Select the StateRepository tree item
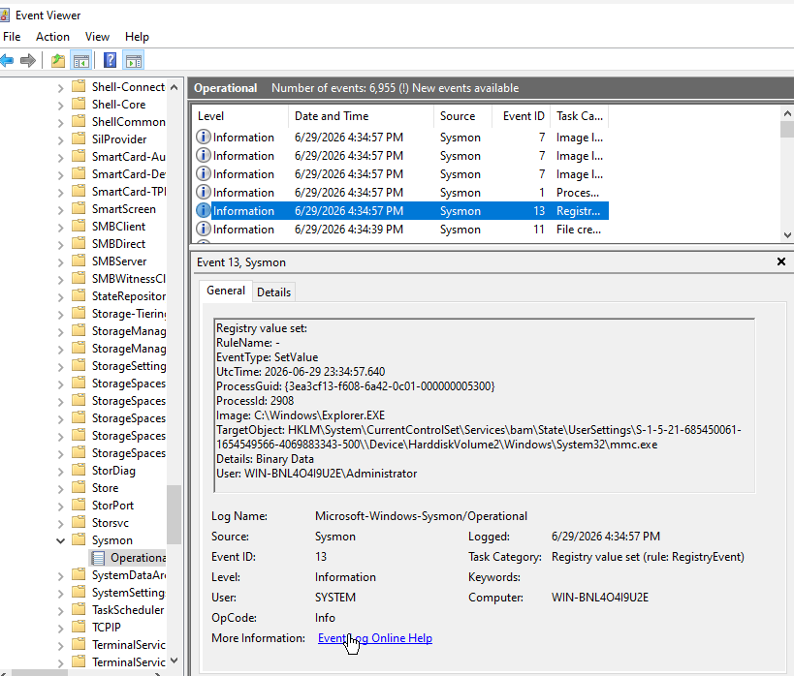 pos(129,295)
